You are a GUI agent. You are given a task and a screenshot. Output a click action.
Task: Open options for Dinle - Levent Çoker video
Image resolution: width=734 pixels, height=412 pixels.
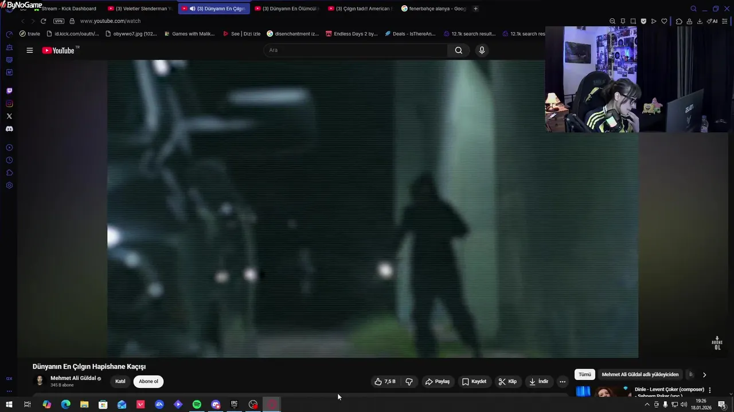pyautogui.click(x=710, y=390)
